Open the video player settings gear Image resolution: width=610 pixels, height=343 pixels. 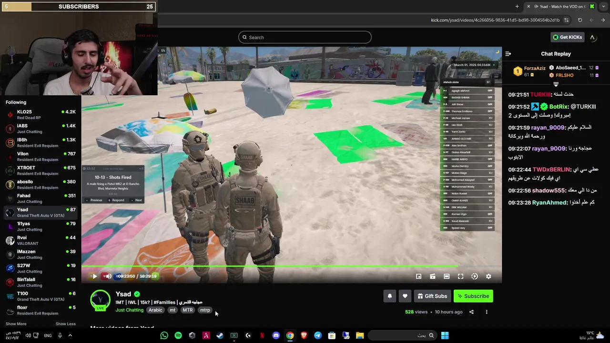[x=488, y=276]
